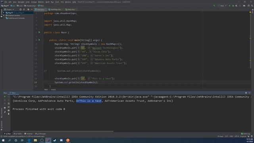Click the main breadcrumb below the editor
Viewport: 254px width, 143px height.
(53, 90)
